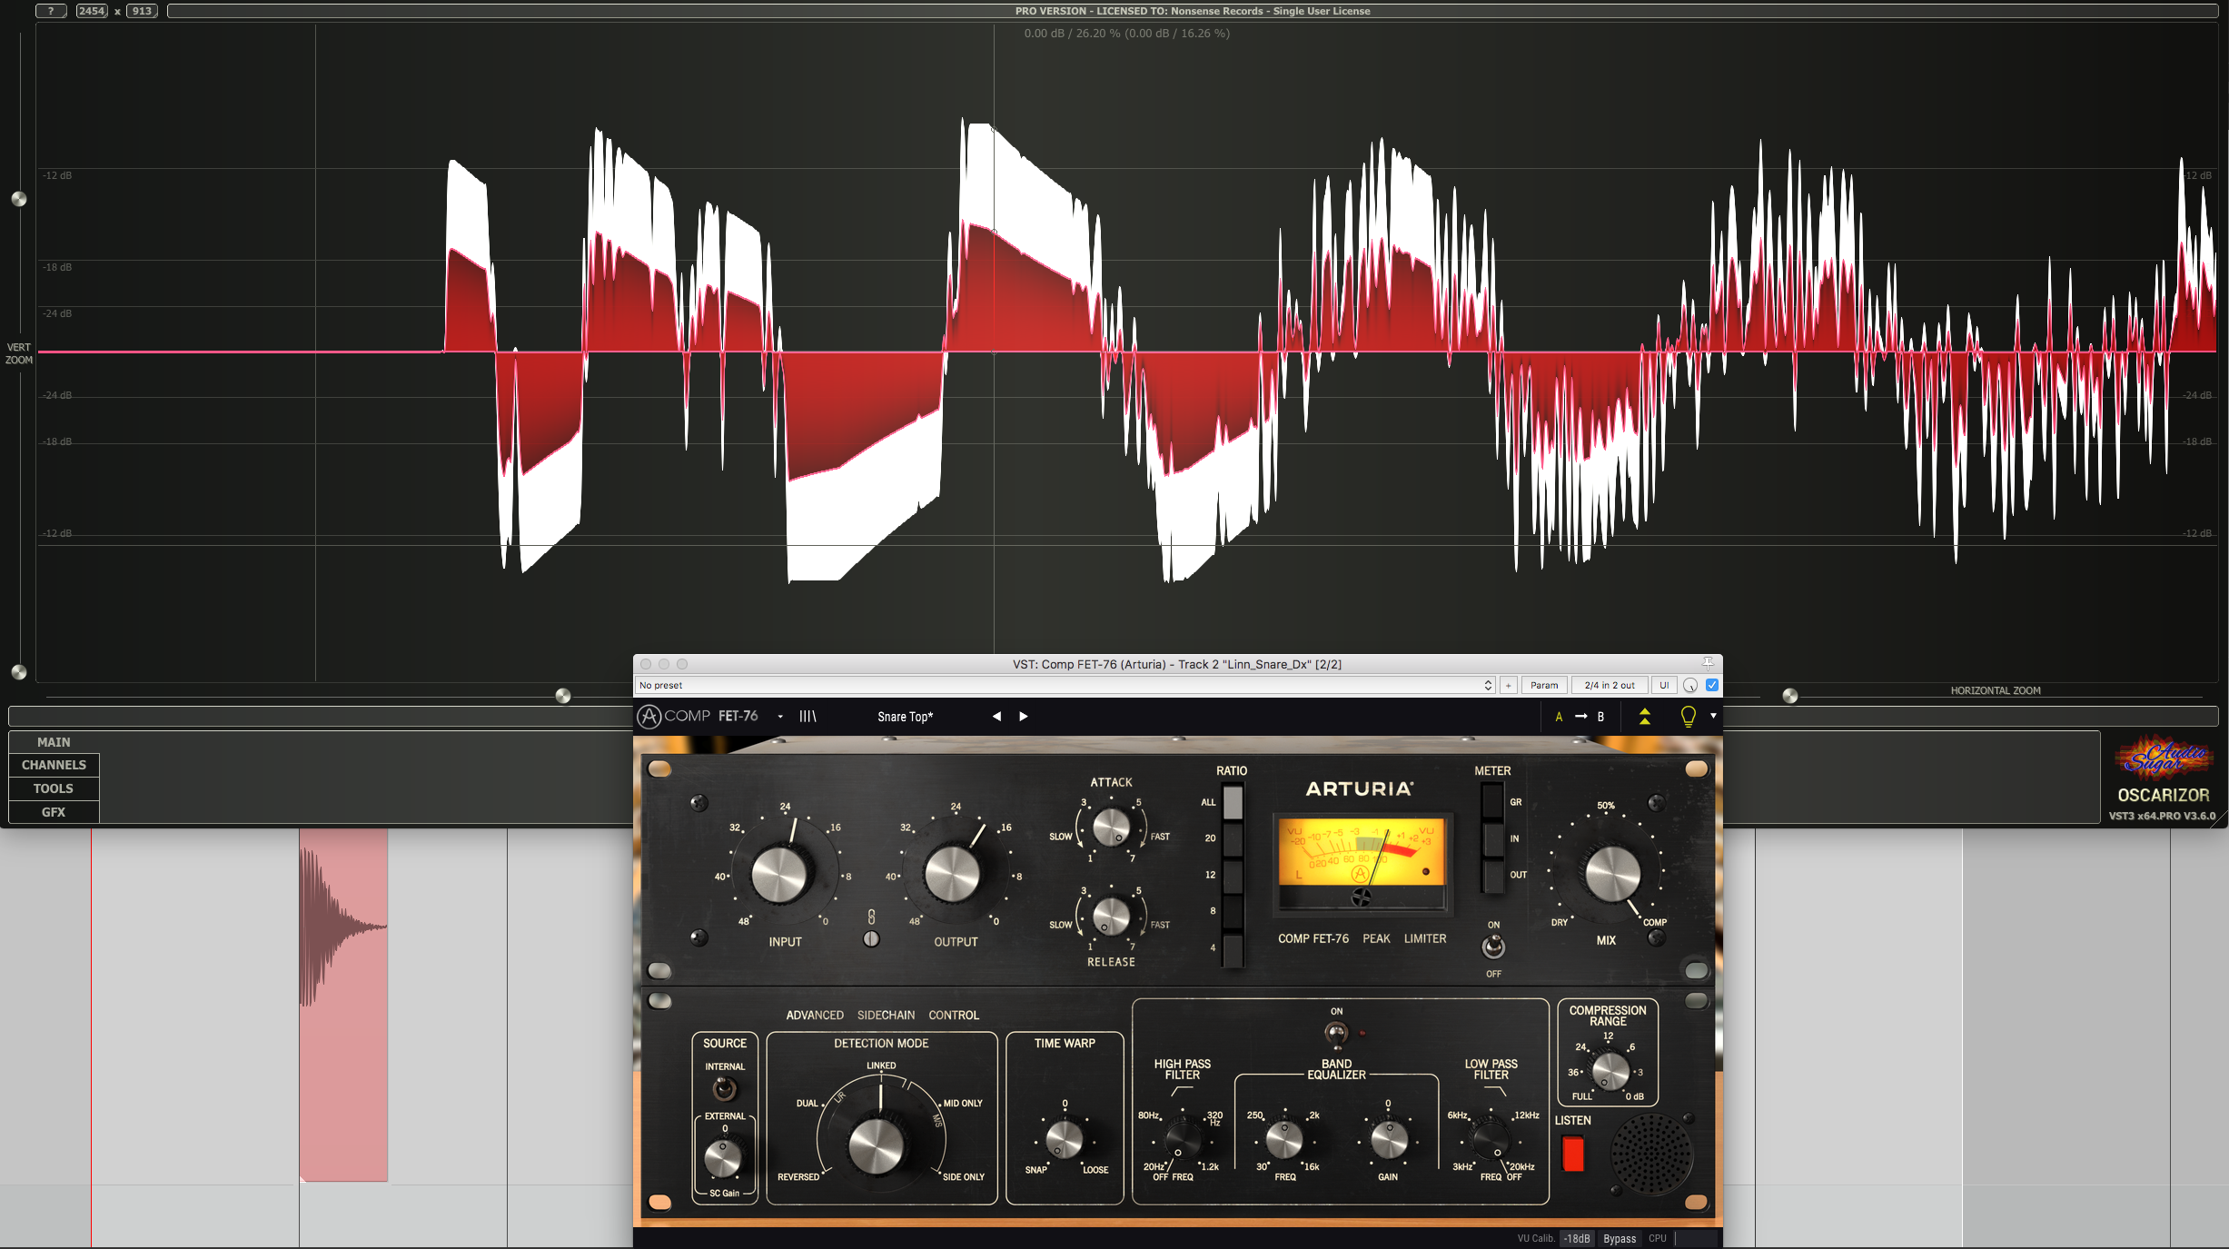
Task: Go to the previous preset arrow
Action: click(996, 717)
